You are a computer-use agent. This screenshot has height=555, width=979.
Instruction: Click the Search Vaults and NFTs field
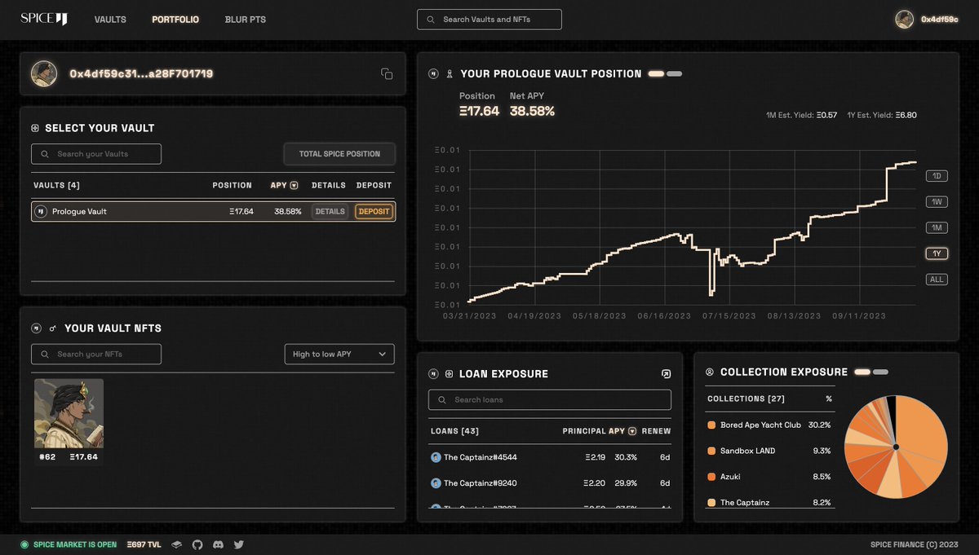[x=489, y=20]
